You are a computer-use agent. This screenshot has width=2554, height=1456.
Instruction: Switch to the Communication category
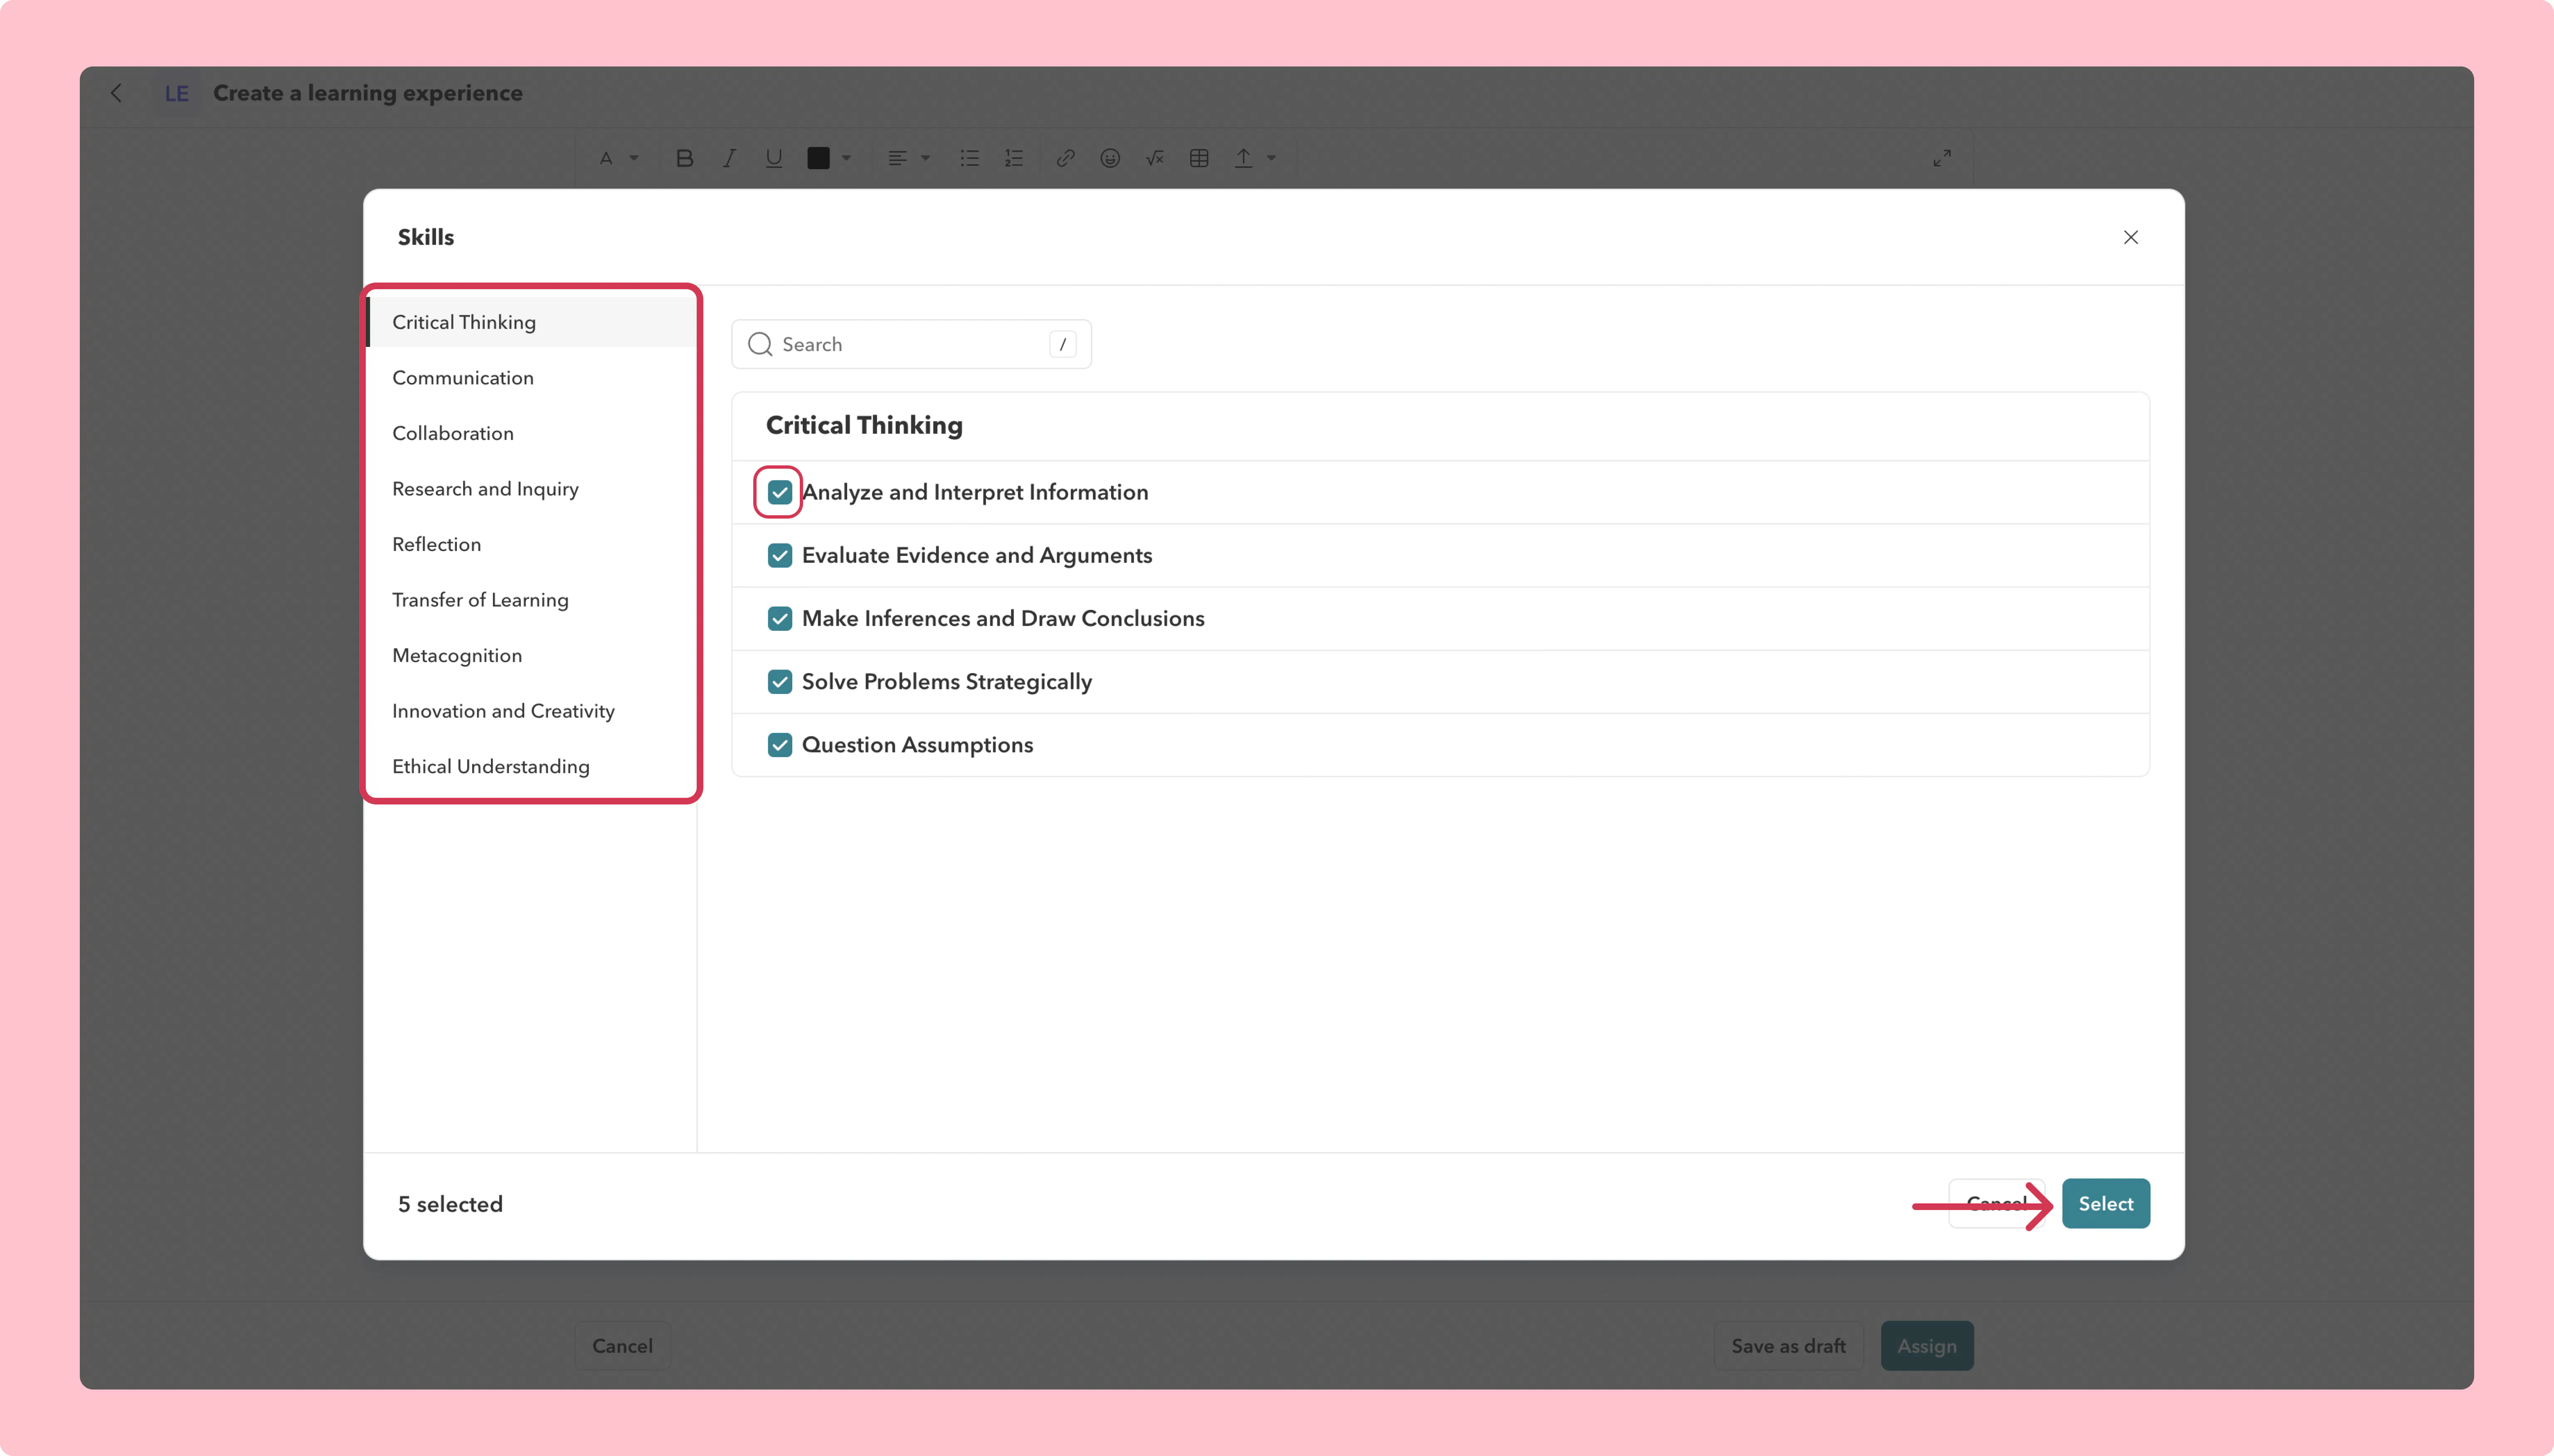(x=531, y=378)
